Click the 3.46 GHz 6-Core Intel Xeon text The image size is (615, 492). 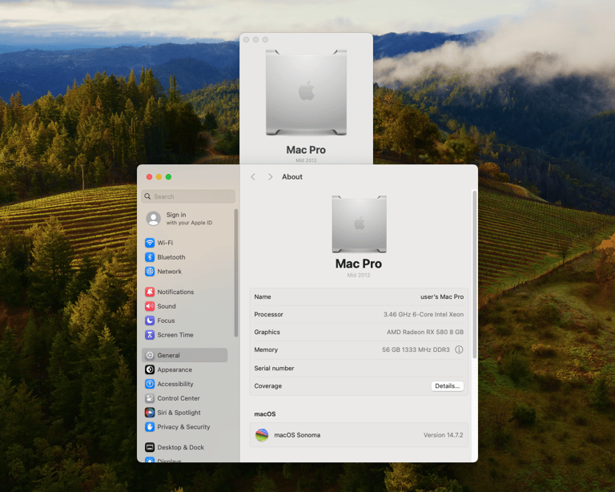point(424,314)
